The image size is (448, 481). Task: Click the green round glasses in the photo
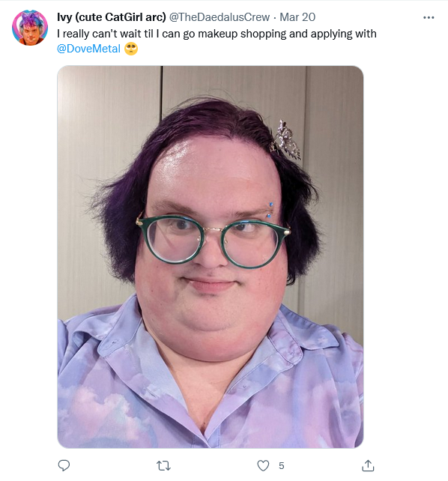(x=213, y=240)
